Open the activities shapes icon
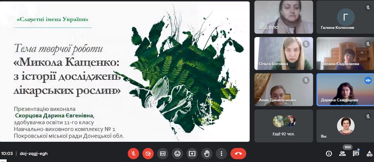The image size is (374, 162). click(x=369, y=154)
